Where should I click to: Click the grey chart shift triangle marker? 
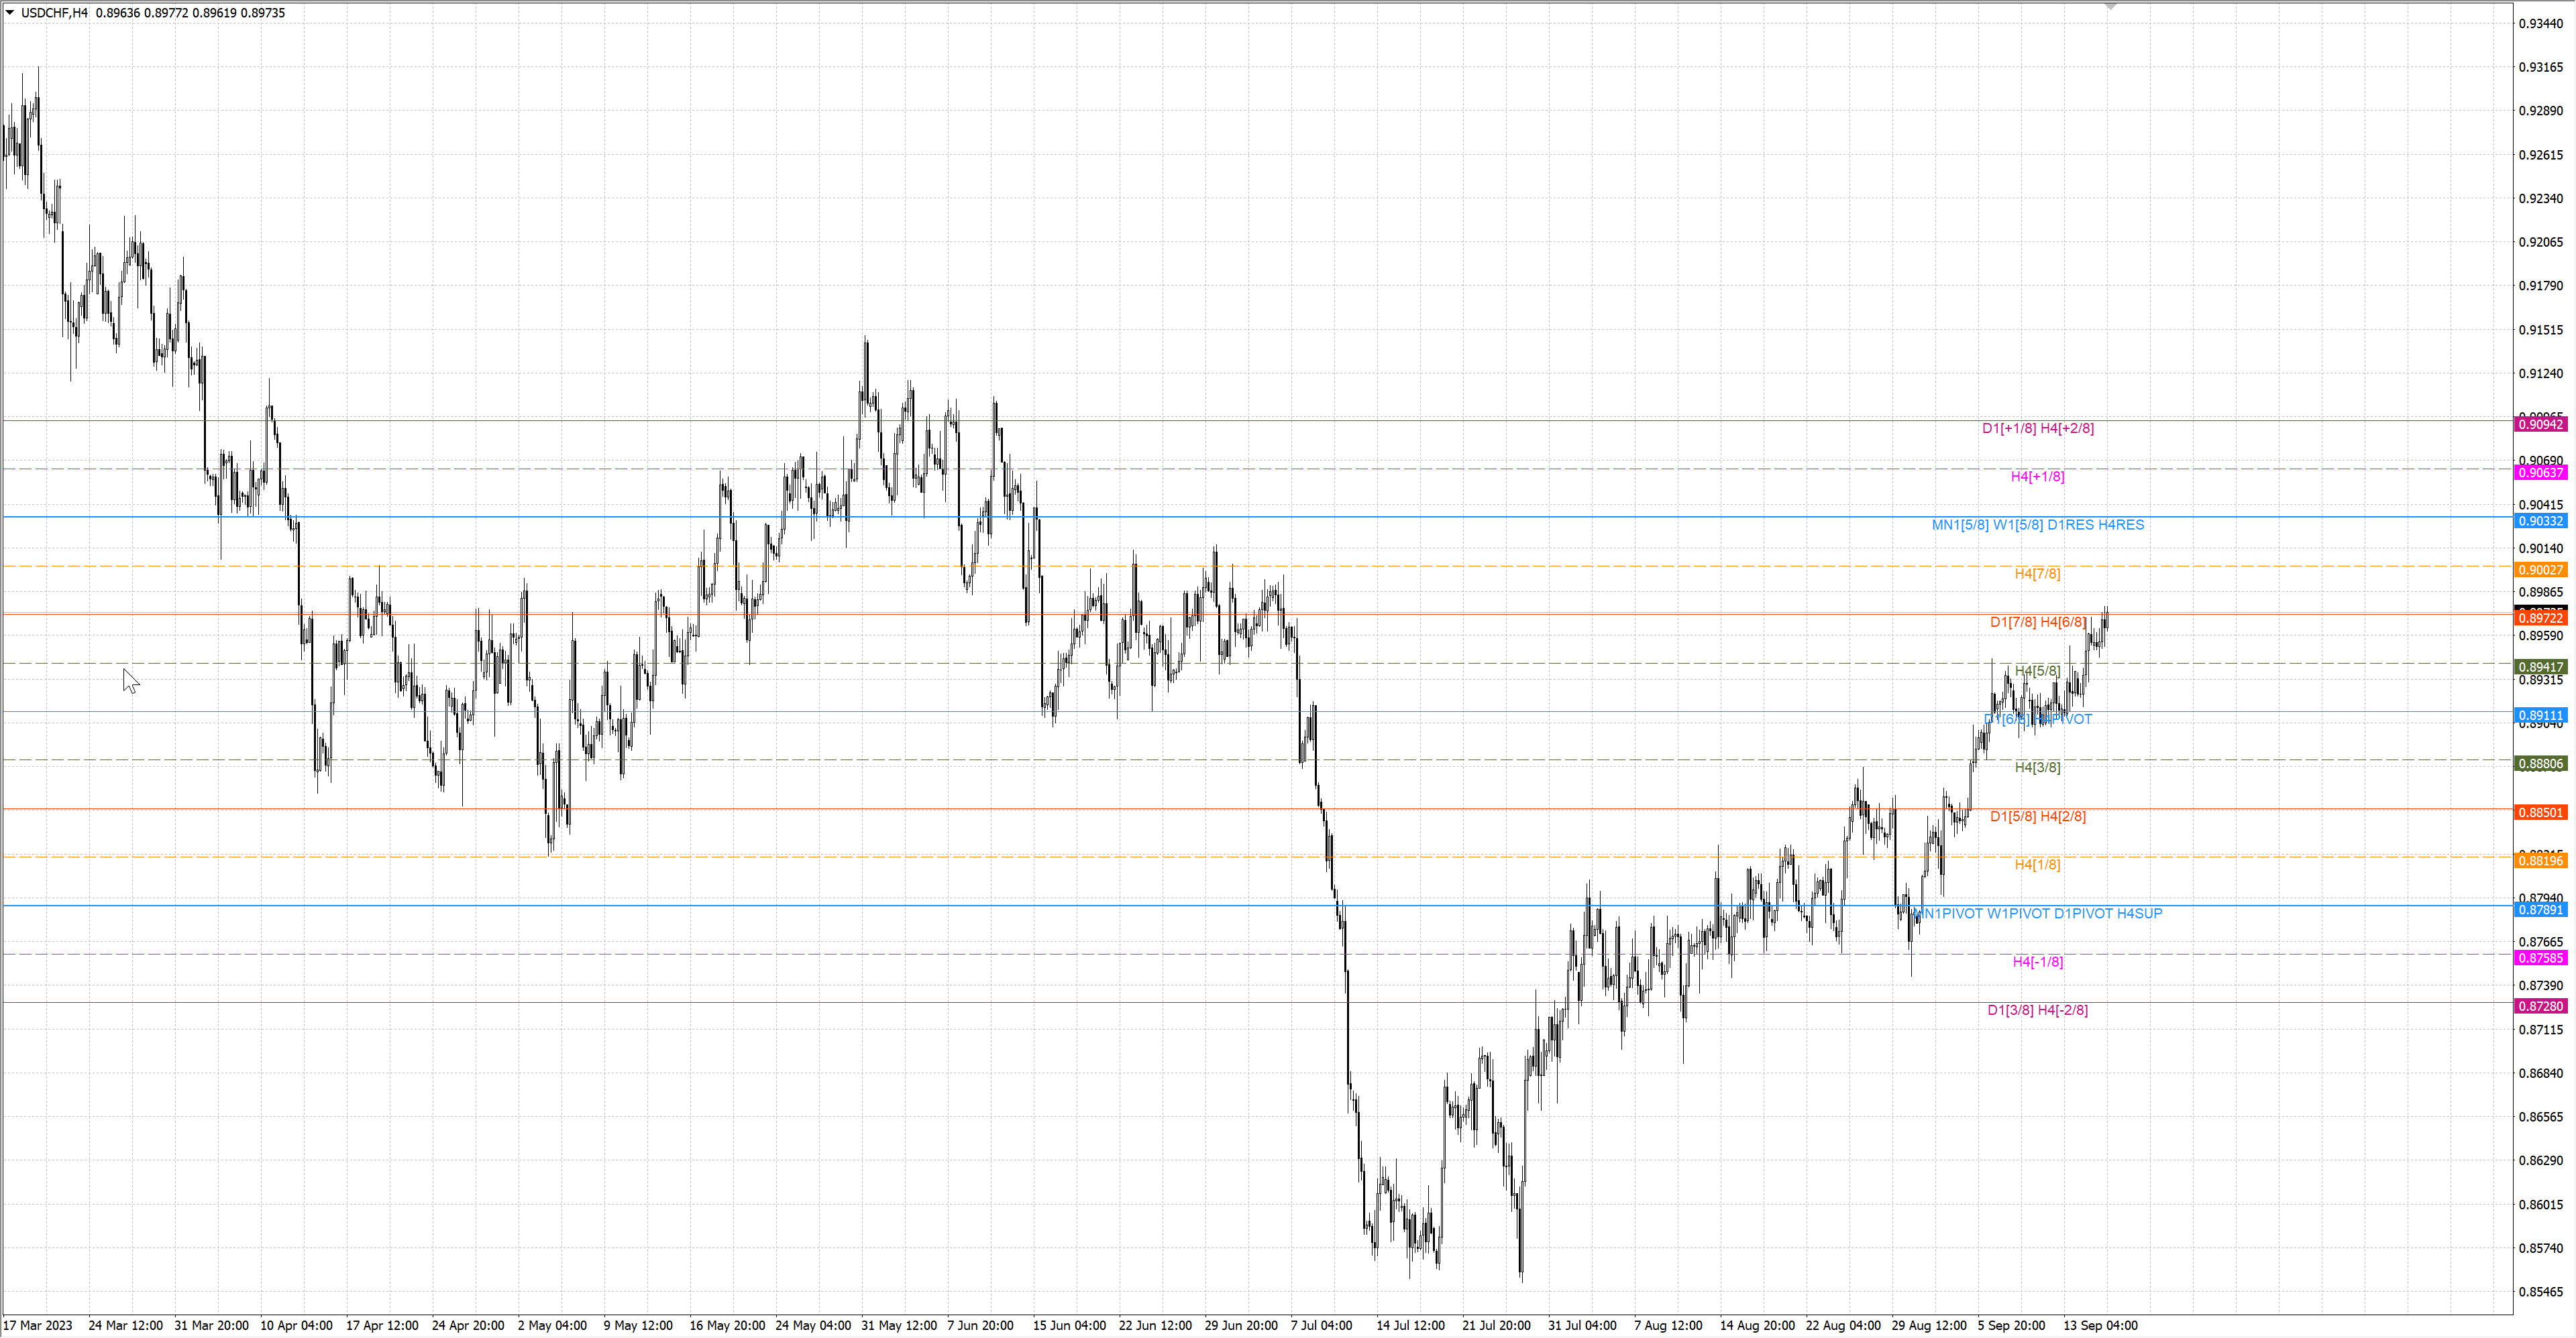point(2110,7)
